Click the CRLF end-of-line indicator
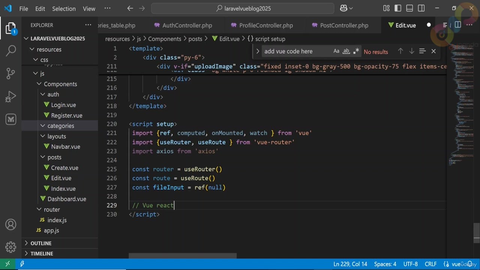This screenshot has width=480, height=270. pos(430,264)
